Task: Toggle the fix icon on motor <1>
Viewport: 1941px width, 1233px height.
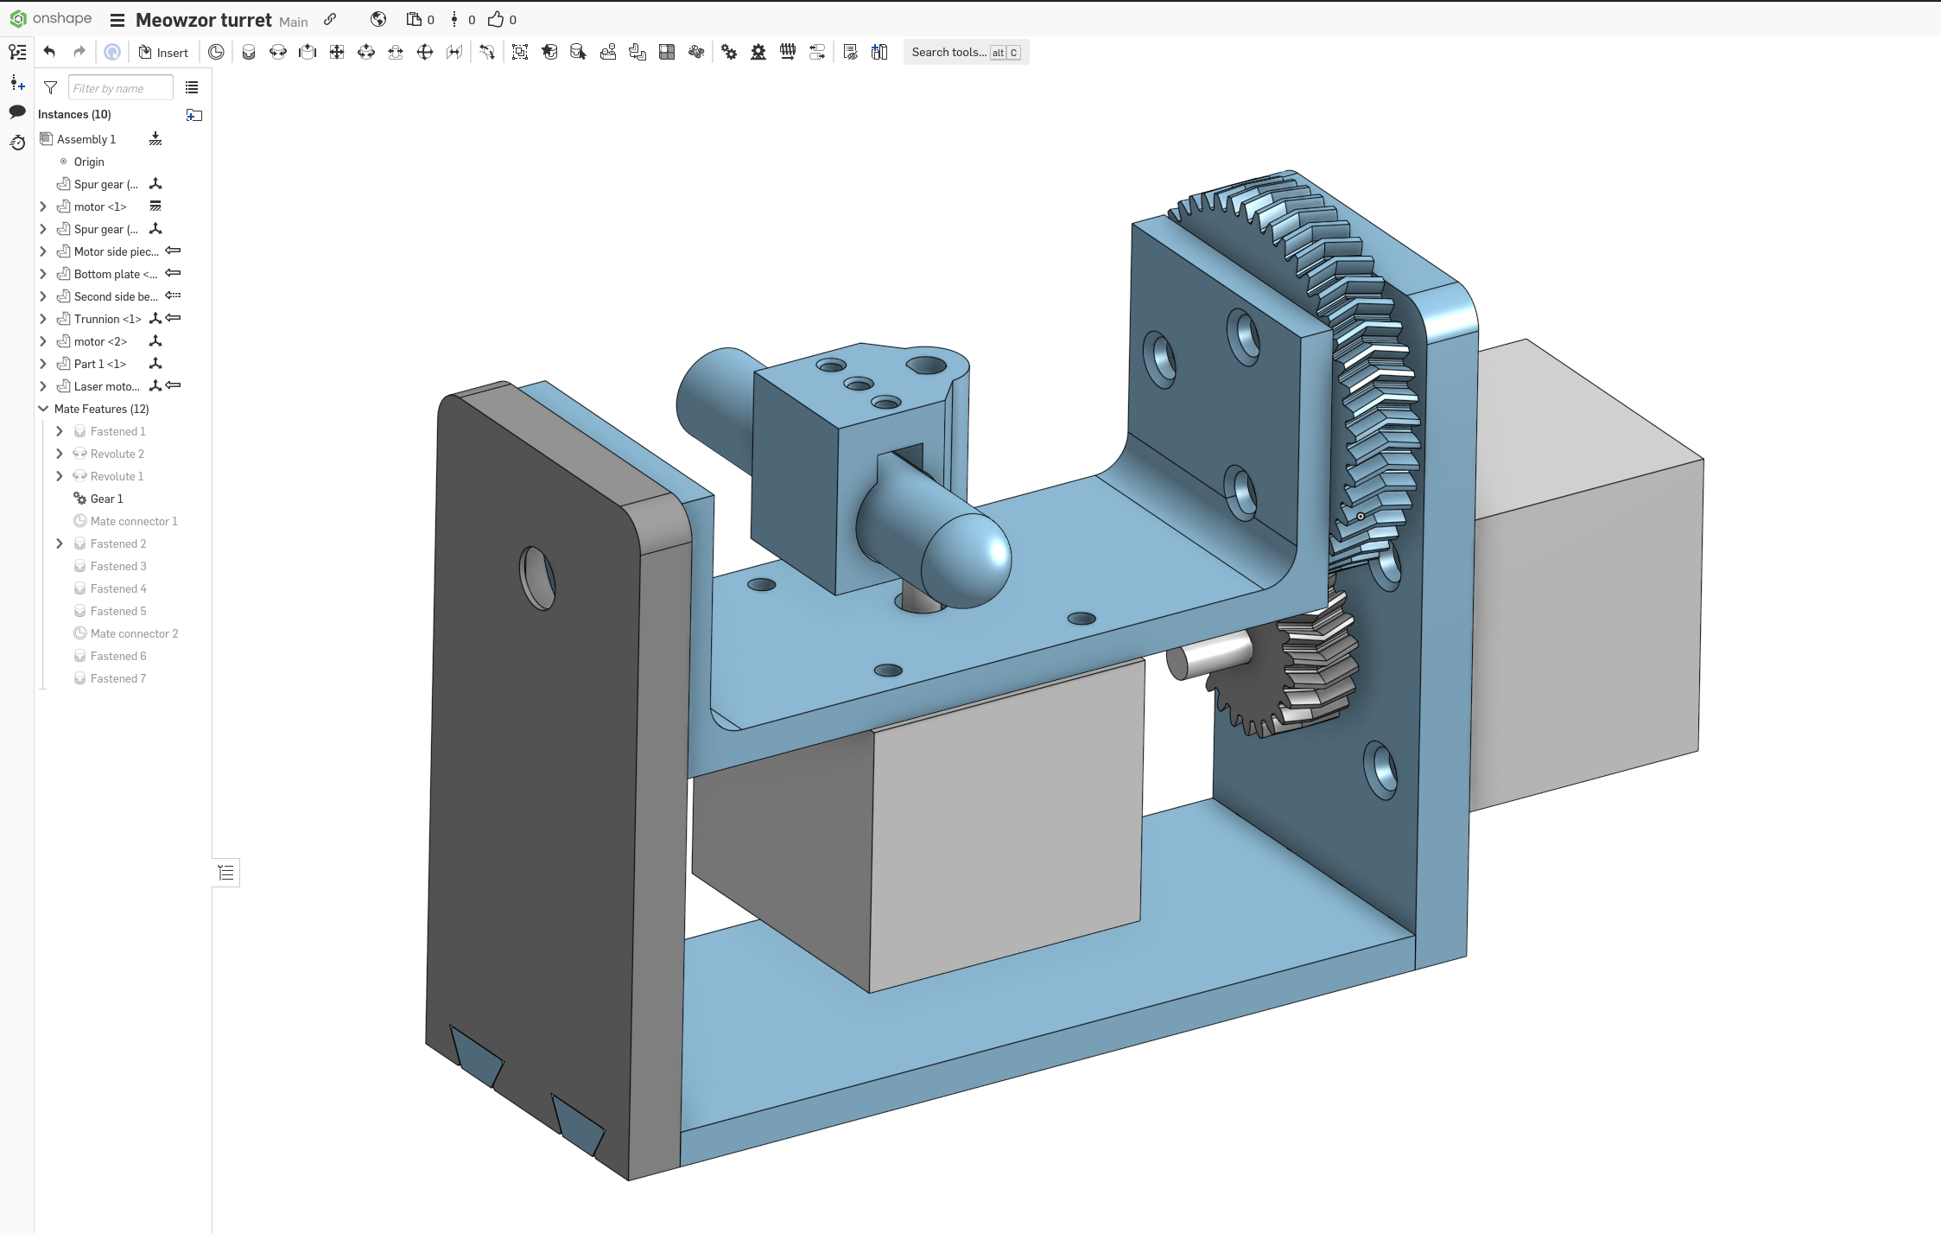Action: (x=155, y=207)
